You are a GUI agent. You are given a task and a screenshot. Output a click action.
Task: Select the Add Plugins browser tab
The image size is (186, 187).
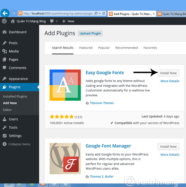click(x=132, y=14)
